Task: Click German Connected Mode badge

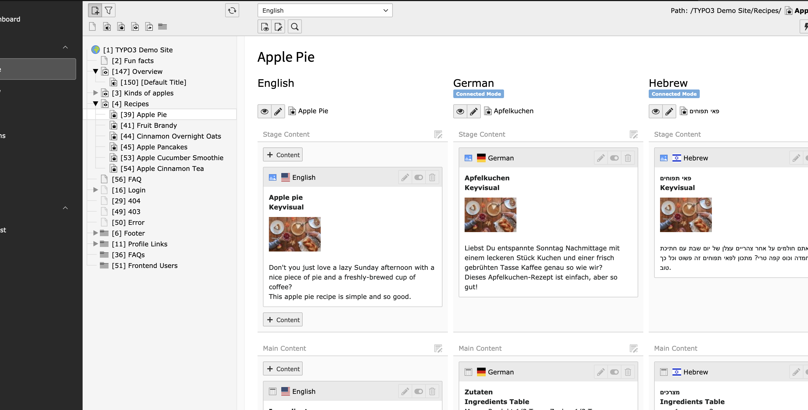Action: pyautogui.click(x=478, y=94)
